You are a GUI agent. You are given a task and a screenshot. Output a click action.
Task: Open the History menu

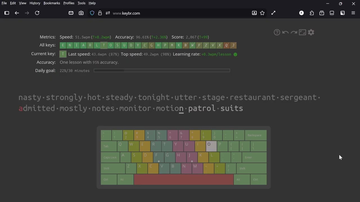(35, 3)
